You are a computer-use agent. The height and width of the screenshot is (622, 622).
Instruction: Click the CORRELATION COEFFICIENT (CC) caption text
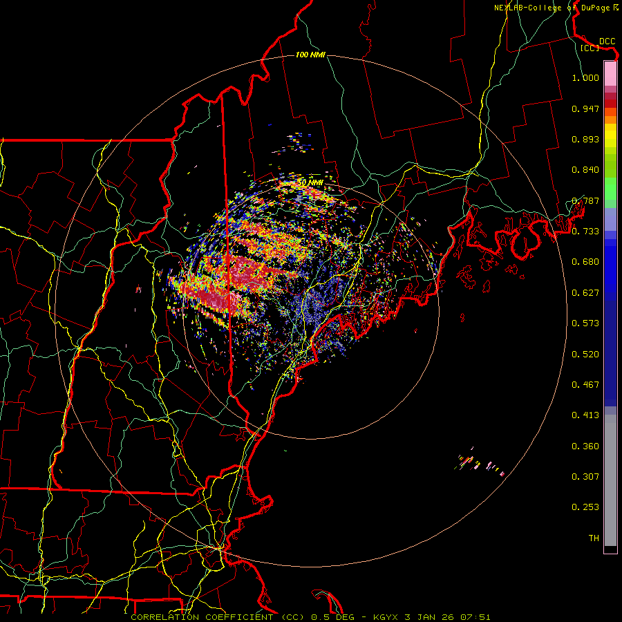point(218,617)
